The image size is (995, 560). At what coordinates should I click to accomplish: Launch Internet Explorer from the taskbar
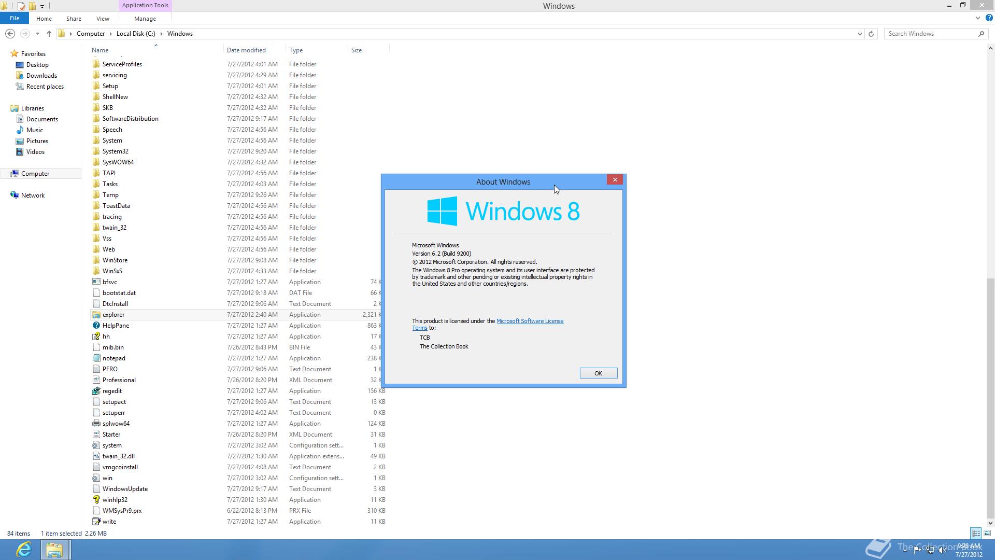pos(24,549)
